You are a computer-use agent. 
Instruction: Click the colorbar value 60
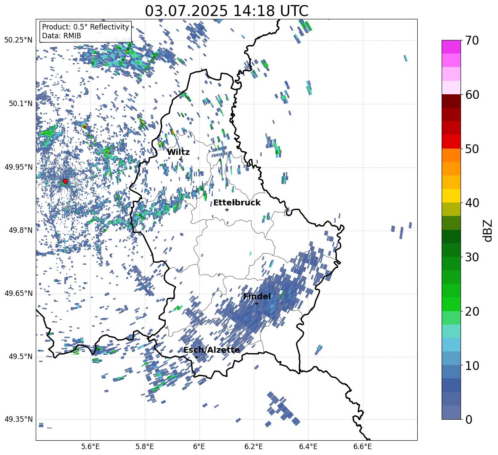472,95
